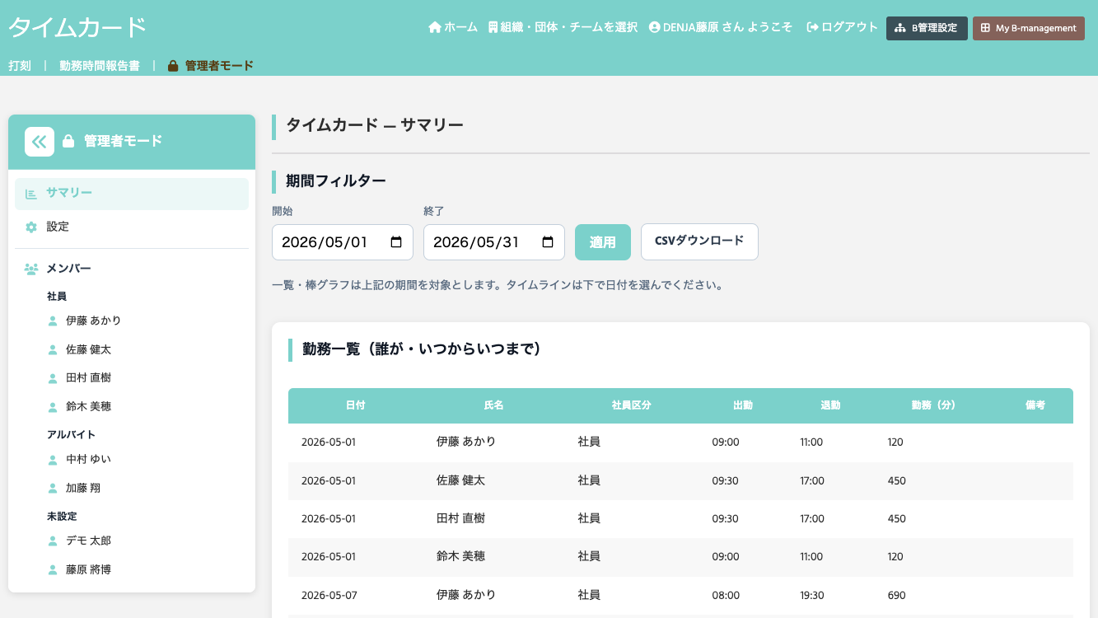Screen dimensions: 1098x618
Task: Select member 伊藤 あかり in the sidebar
Action: pos(94,321)
